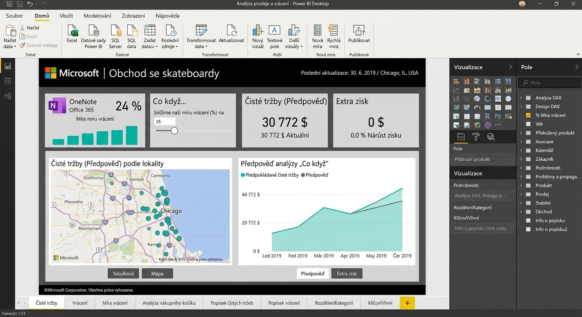Switch to the Vložit ribbon tab
Screen dimensions: 582x317
click(x=66, y=16)
